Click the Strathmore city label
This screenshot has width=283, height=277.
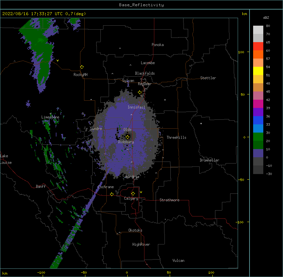pyautogui.click(x=169, y=200)
